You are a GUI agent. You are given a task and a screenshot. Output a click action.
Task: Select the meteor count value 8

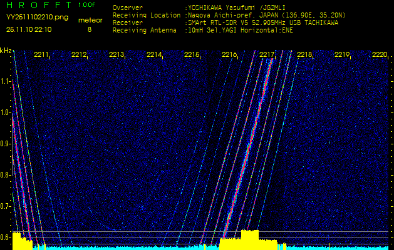tap(89, 29)
